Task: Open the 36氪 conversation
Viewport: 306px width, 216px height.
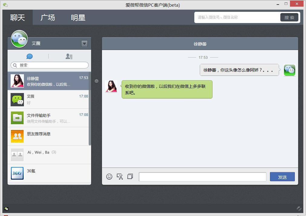Action: pyautogui.click(x=49, y=173)
